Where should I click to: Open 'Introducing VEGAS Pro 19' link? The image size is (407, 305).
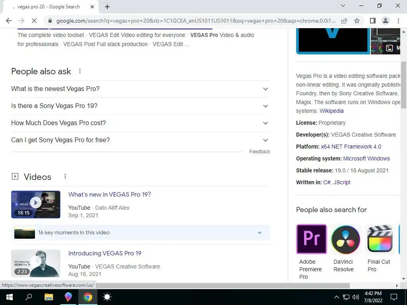pyautogui.click(x=105, y=253)
